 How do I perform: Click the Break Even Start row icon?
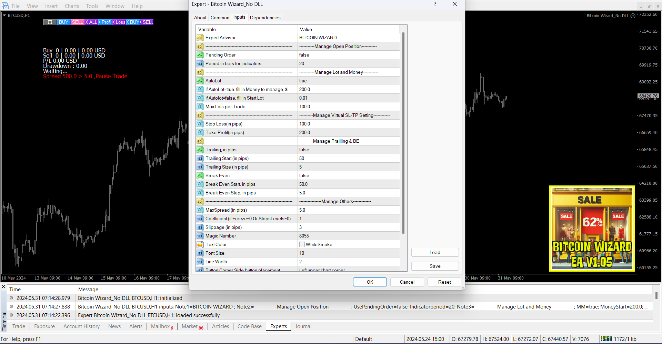coord(200,184)
